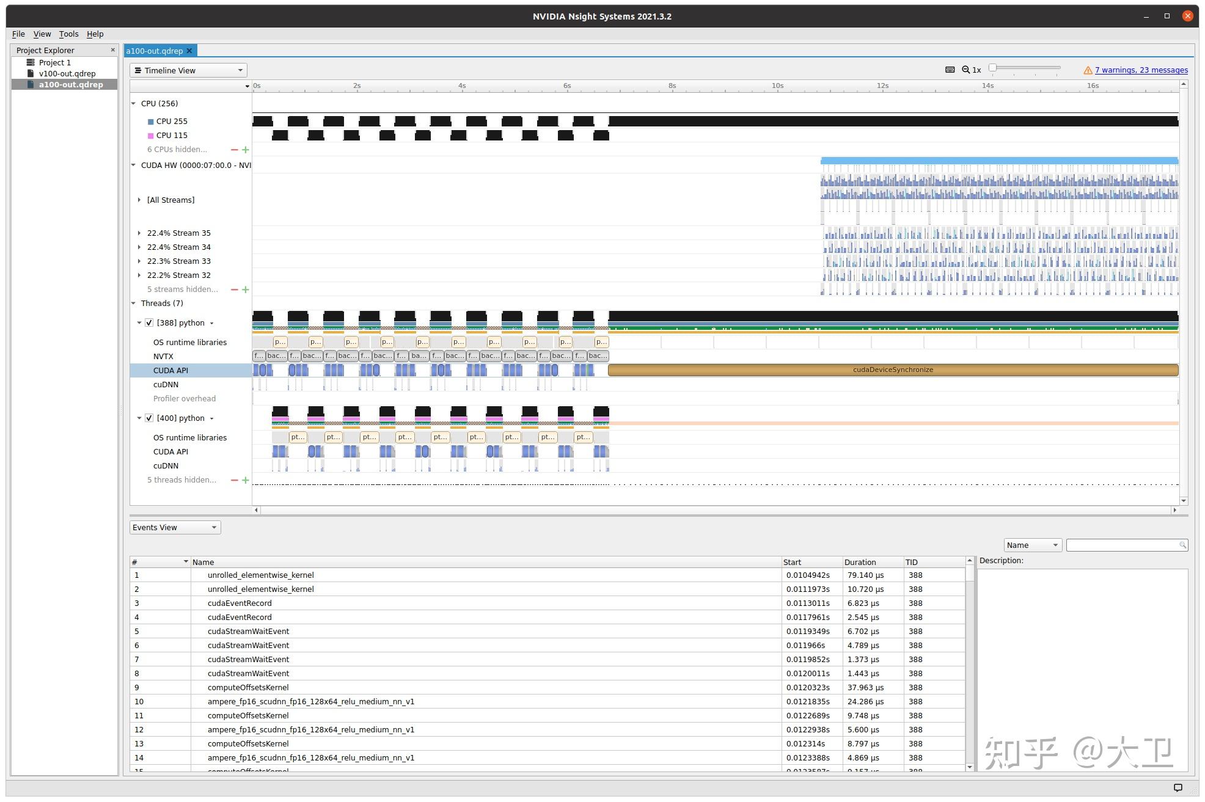Open the 7 warnings, 23 messages link
The width and height of the screenshot is (1205, 802).
click(x=1141, y=70)
